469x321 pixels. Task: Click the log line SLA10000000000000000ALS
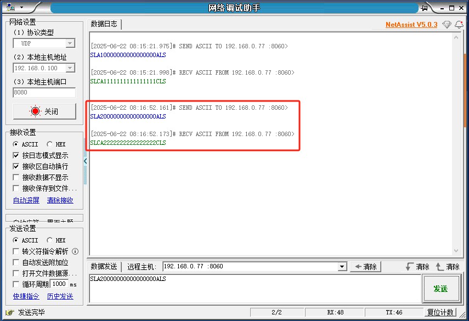click(x=128, y=55)
